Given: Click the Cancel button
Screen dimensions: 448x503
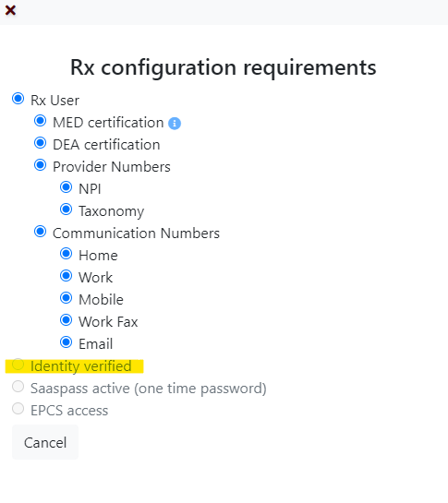Looking at the screenshot, I should tap(45, 442).
